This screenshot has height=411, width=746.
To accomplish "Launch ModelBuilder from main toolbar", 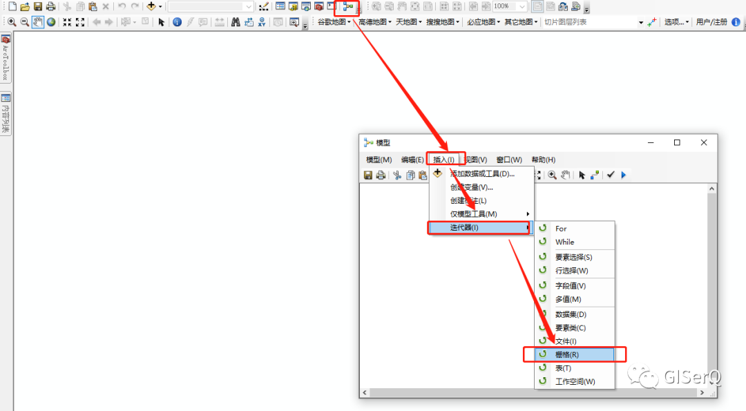I will [x=348, y=7].
